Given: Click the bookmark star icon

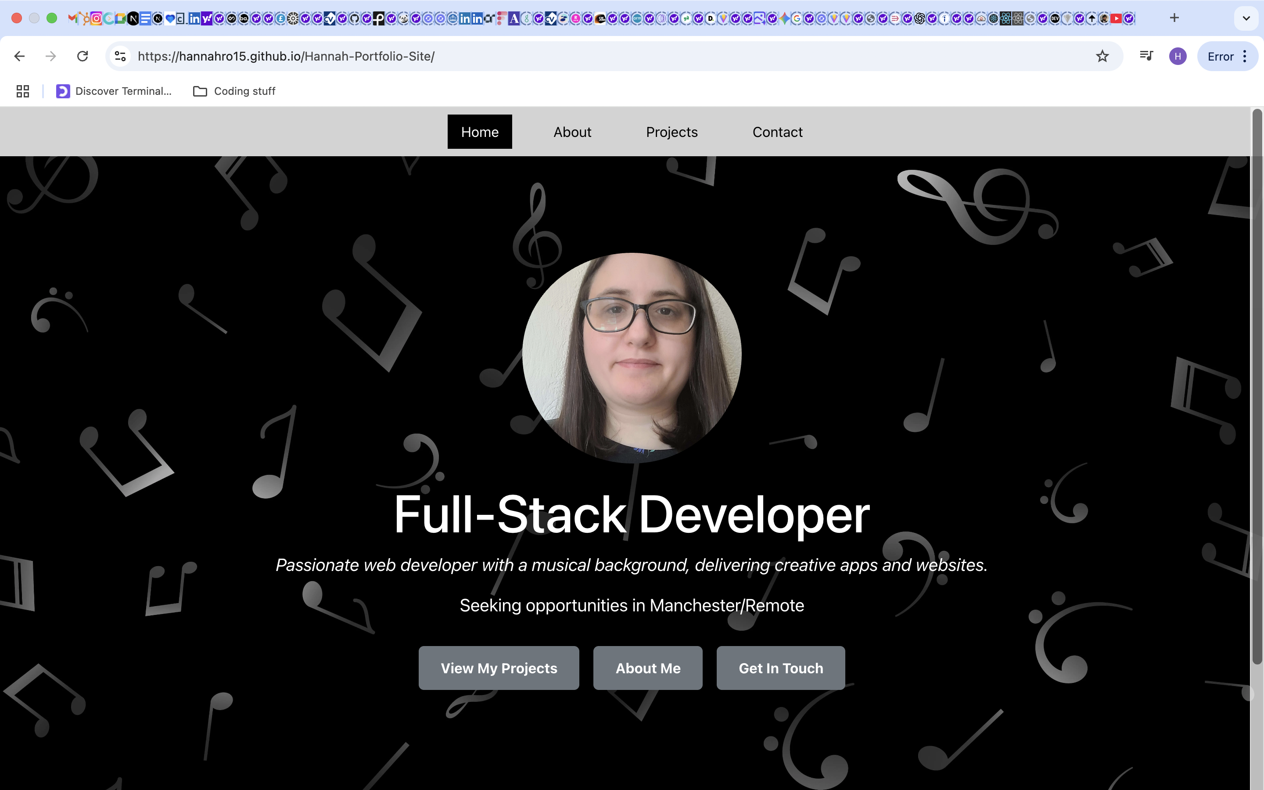Looking at the screenshot, I should 1102,57.
